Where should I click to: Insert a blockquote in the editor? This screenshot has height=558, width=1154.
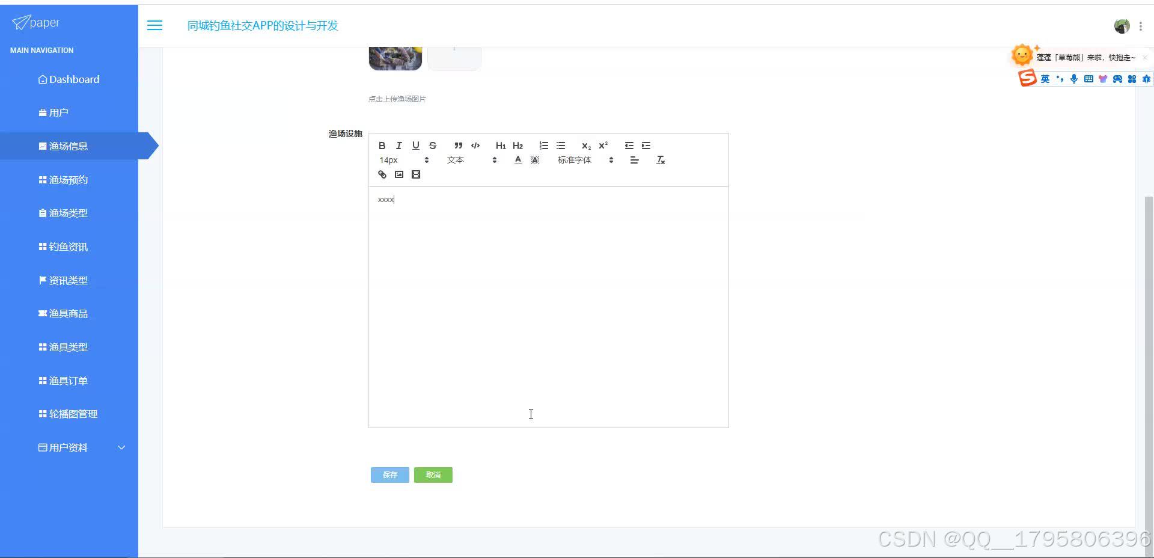458,146
